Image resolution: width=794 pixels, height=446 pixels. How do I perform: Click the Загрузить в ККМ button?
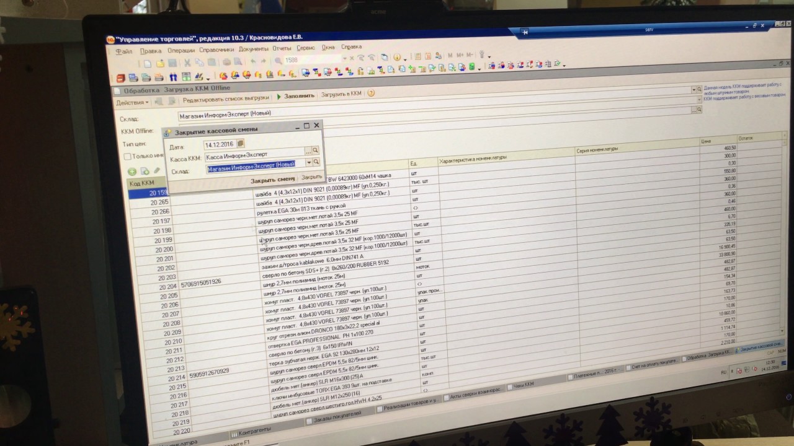341,94
